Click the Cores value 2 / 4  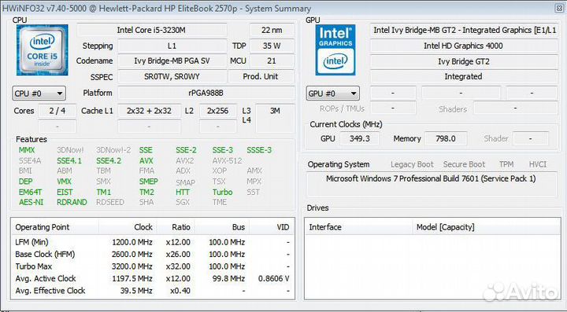pyautogui.click(x=57, y=111)
